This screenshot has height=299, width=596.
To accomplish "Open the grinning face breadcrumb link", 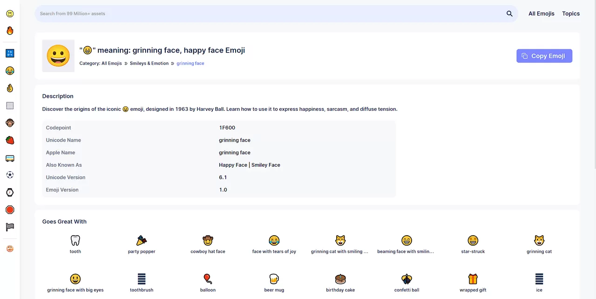I will point(190,63).
